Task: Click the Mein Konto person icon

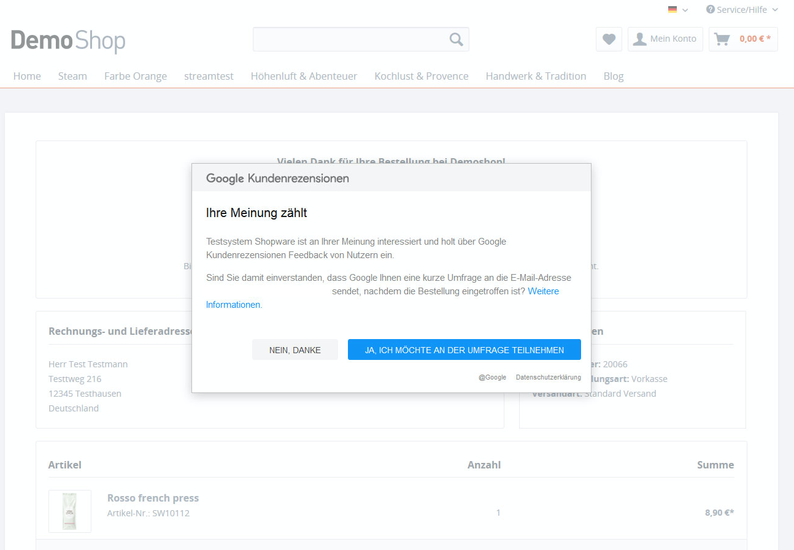Action: click(640, 39)
